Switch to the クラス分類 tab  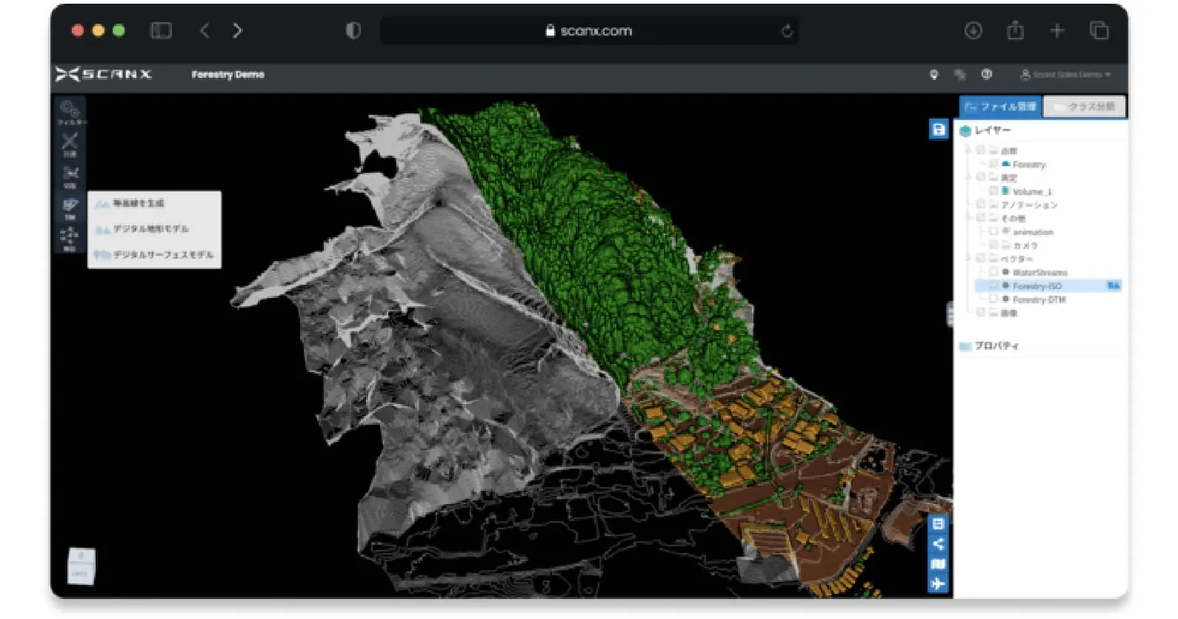point(1085,107)
